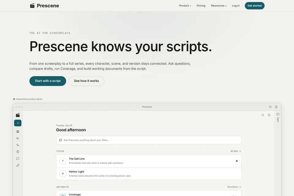Open the Pricing page
This screenshot has width=294, height=196.
(x=201, y=6)
